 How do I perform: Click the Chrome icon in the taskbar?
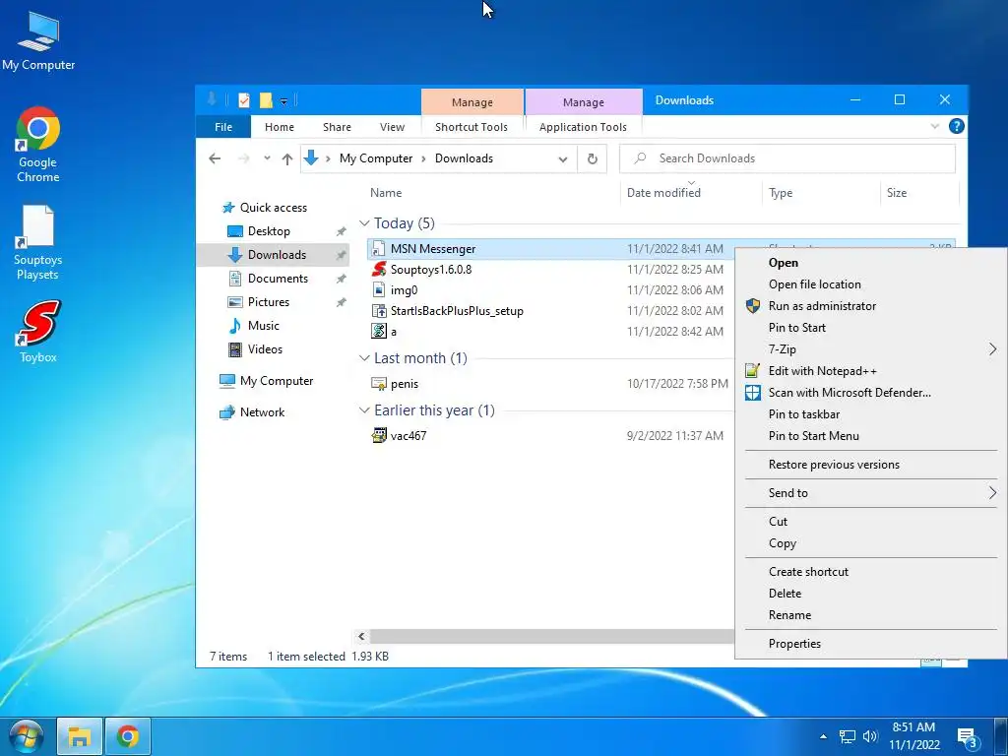pos(127,736)
